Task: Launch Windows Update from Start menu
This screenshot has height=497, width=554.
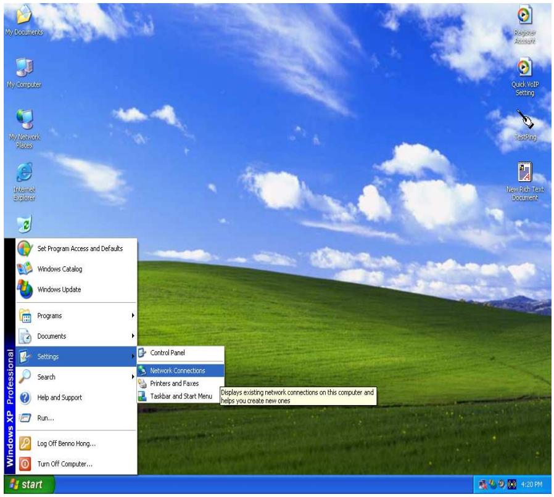Action: pyautogui.click(x=76, y=289)
